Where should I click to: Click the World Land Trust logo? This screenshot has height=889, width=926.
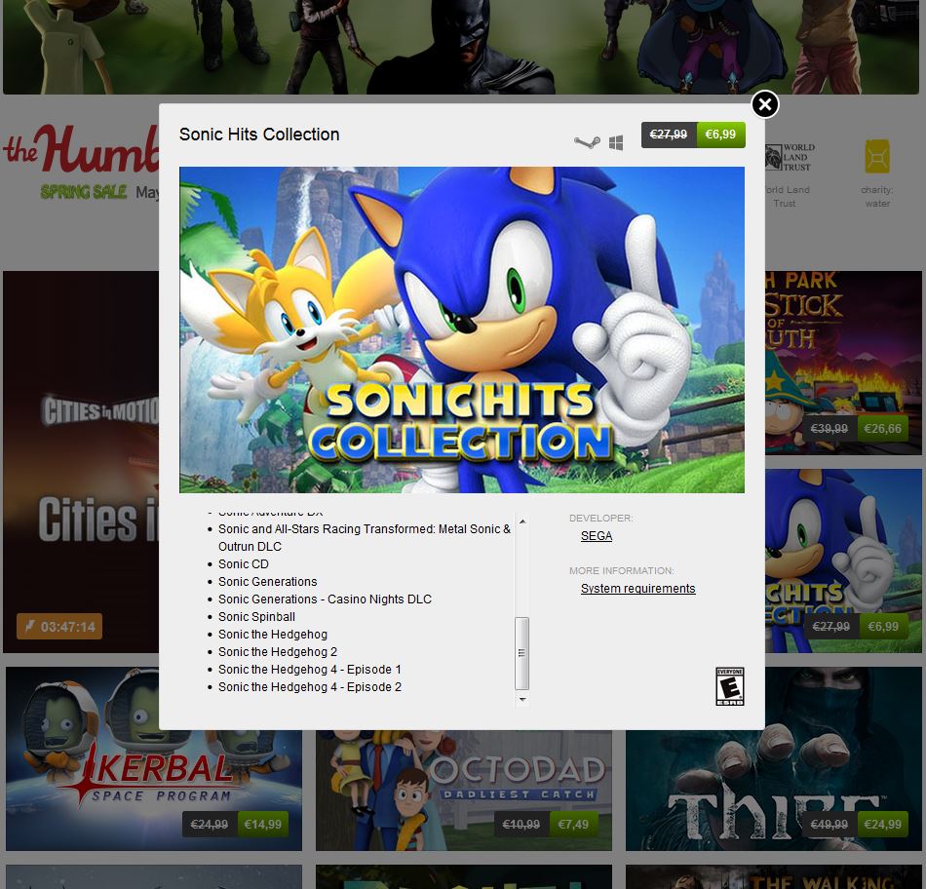[790, 157]
